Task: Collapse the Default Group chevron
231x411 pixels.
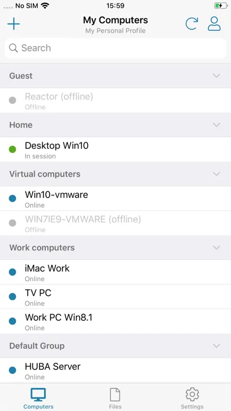Action: [x=216, y=345]
